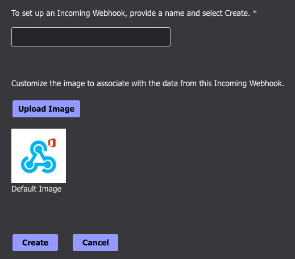
Task: Click the bottom-right circle node of webhook logo
Action: click(47, 164)
